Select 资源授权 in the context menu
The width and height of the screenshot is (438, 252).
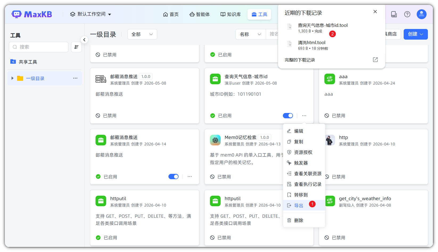[x=304, y=152]
